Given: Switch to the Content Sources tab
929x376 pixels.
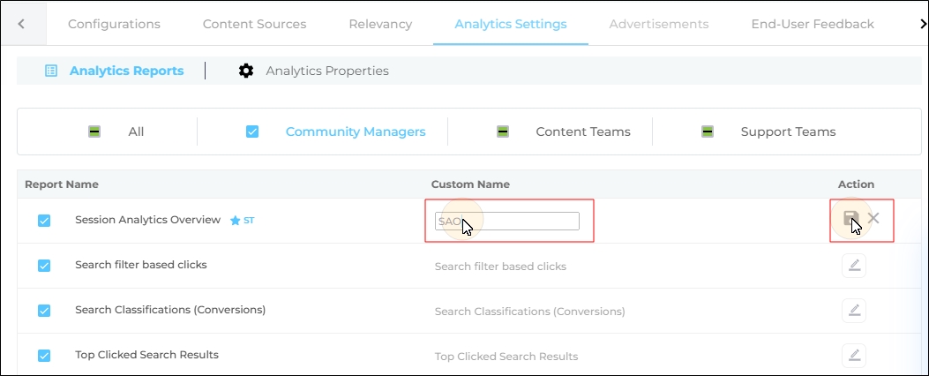Looking at the screenshot, I should [254, 24].
